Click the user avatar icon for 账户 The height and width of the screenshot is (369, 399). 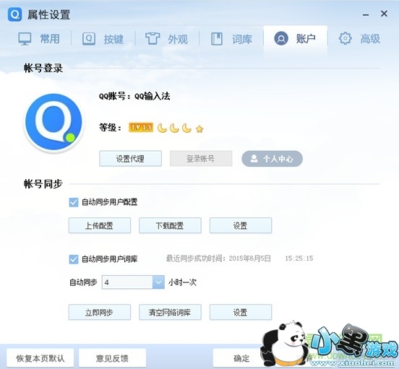click(281, 38)
